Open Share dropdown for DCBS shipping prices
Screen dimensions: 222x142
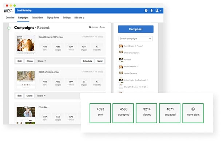tap(41, 96)
